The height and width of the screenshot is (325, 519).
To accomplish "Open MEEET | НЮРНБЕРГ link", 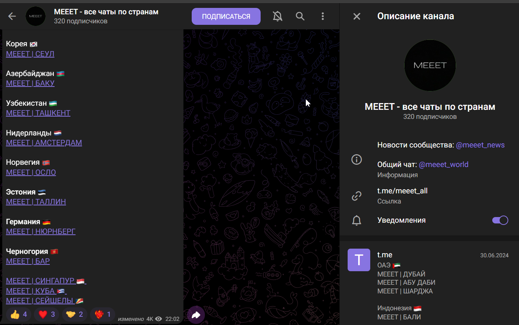I will pos(41,231).
